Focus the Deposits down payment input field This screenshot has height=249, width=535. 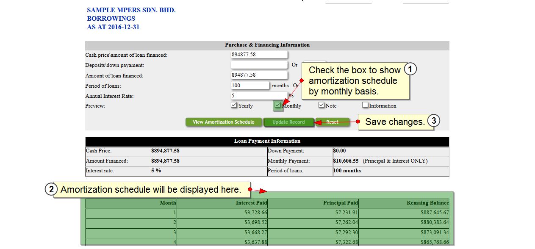tap(259, 65)
